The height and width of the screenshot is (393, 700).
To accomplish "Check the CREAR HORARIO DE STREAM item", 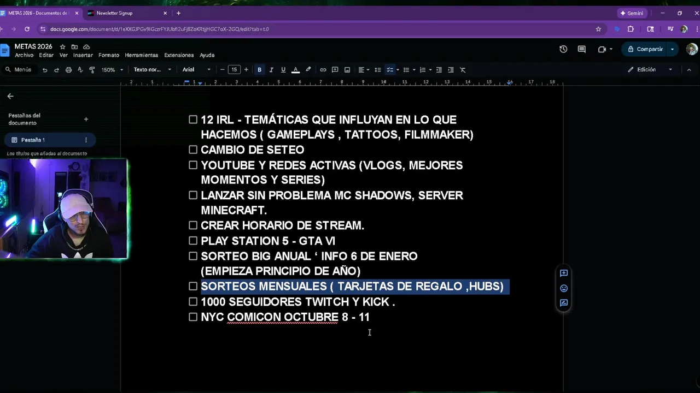I will click(193, 225).
